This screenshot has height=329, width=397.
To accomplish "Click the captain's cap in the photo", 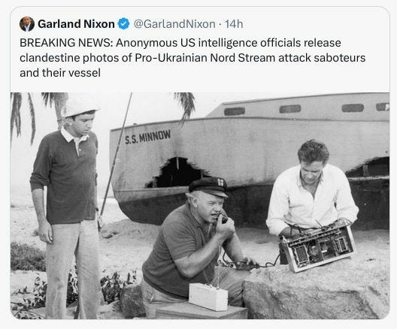I will tap(208, 187).
